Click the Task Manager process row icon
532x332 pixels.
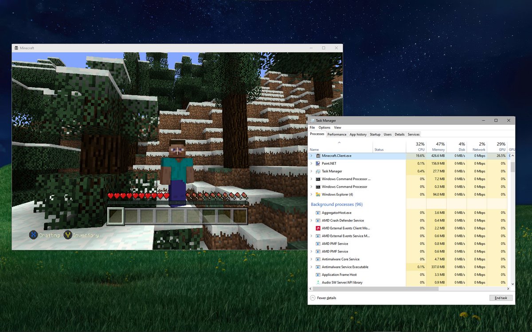click(x=318, y=171)
